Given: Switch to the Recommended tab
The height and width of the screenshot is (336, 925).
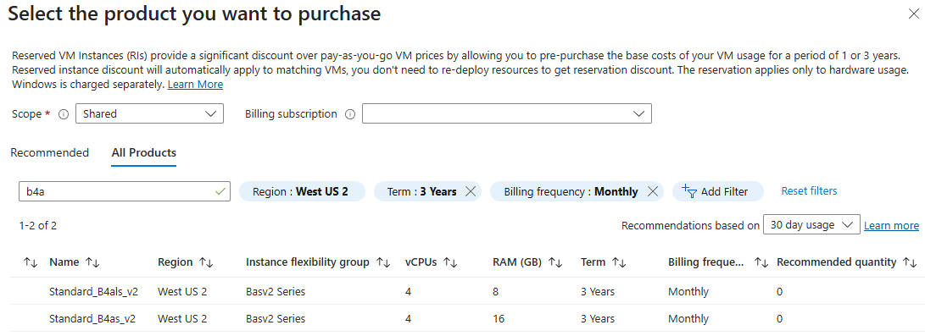Looking at the screenshot, I should pos(49,153).
